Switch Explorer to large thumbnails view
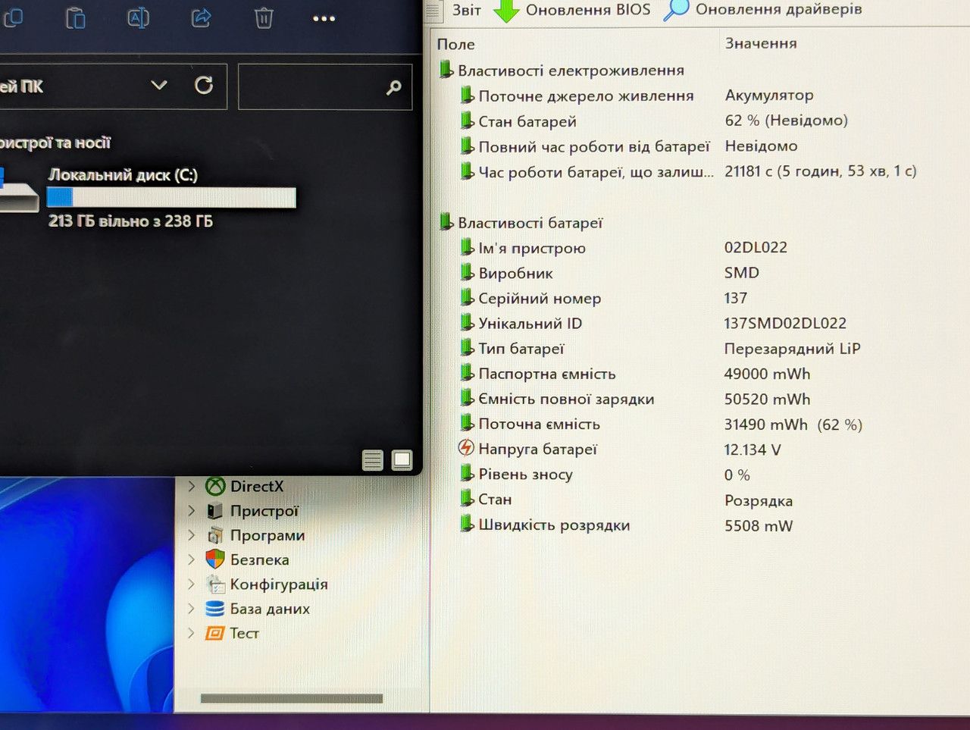Image resolution: width=970 pixels, height=730 pixels. pyautogui.click(x=402, y=460)
